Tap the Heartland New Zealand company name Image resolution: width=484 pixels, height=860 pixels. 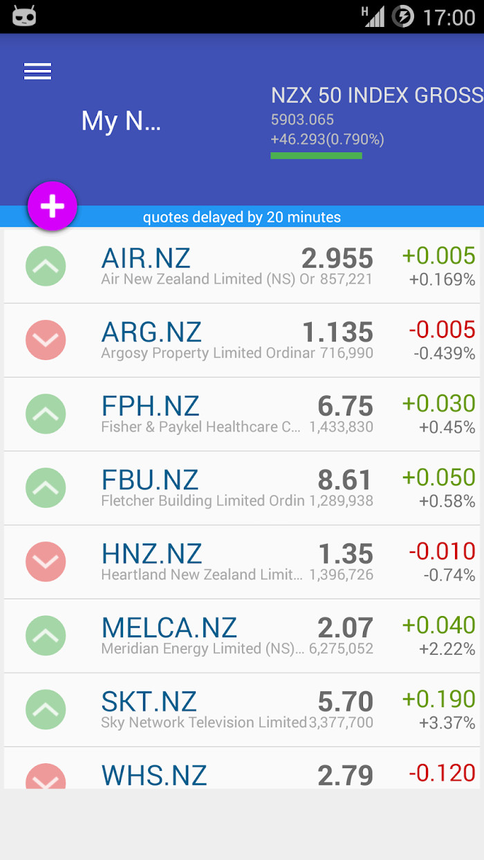pos(202,574)
